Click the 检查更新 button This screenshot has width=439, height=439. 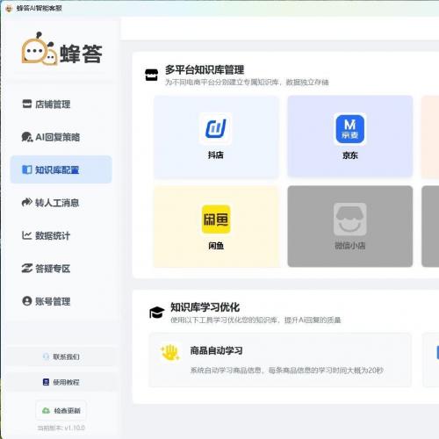pyautogui.click(x=61, y=411)
